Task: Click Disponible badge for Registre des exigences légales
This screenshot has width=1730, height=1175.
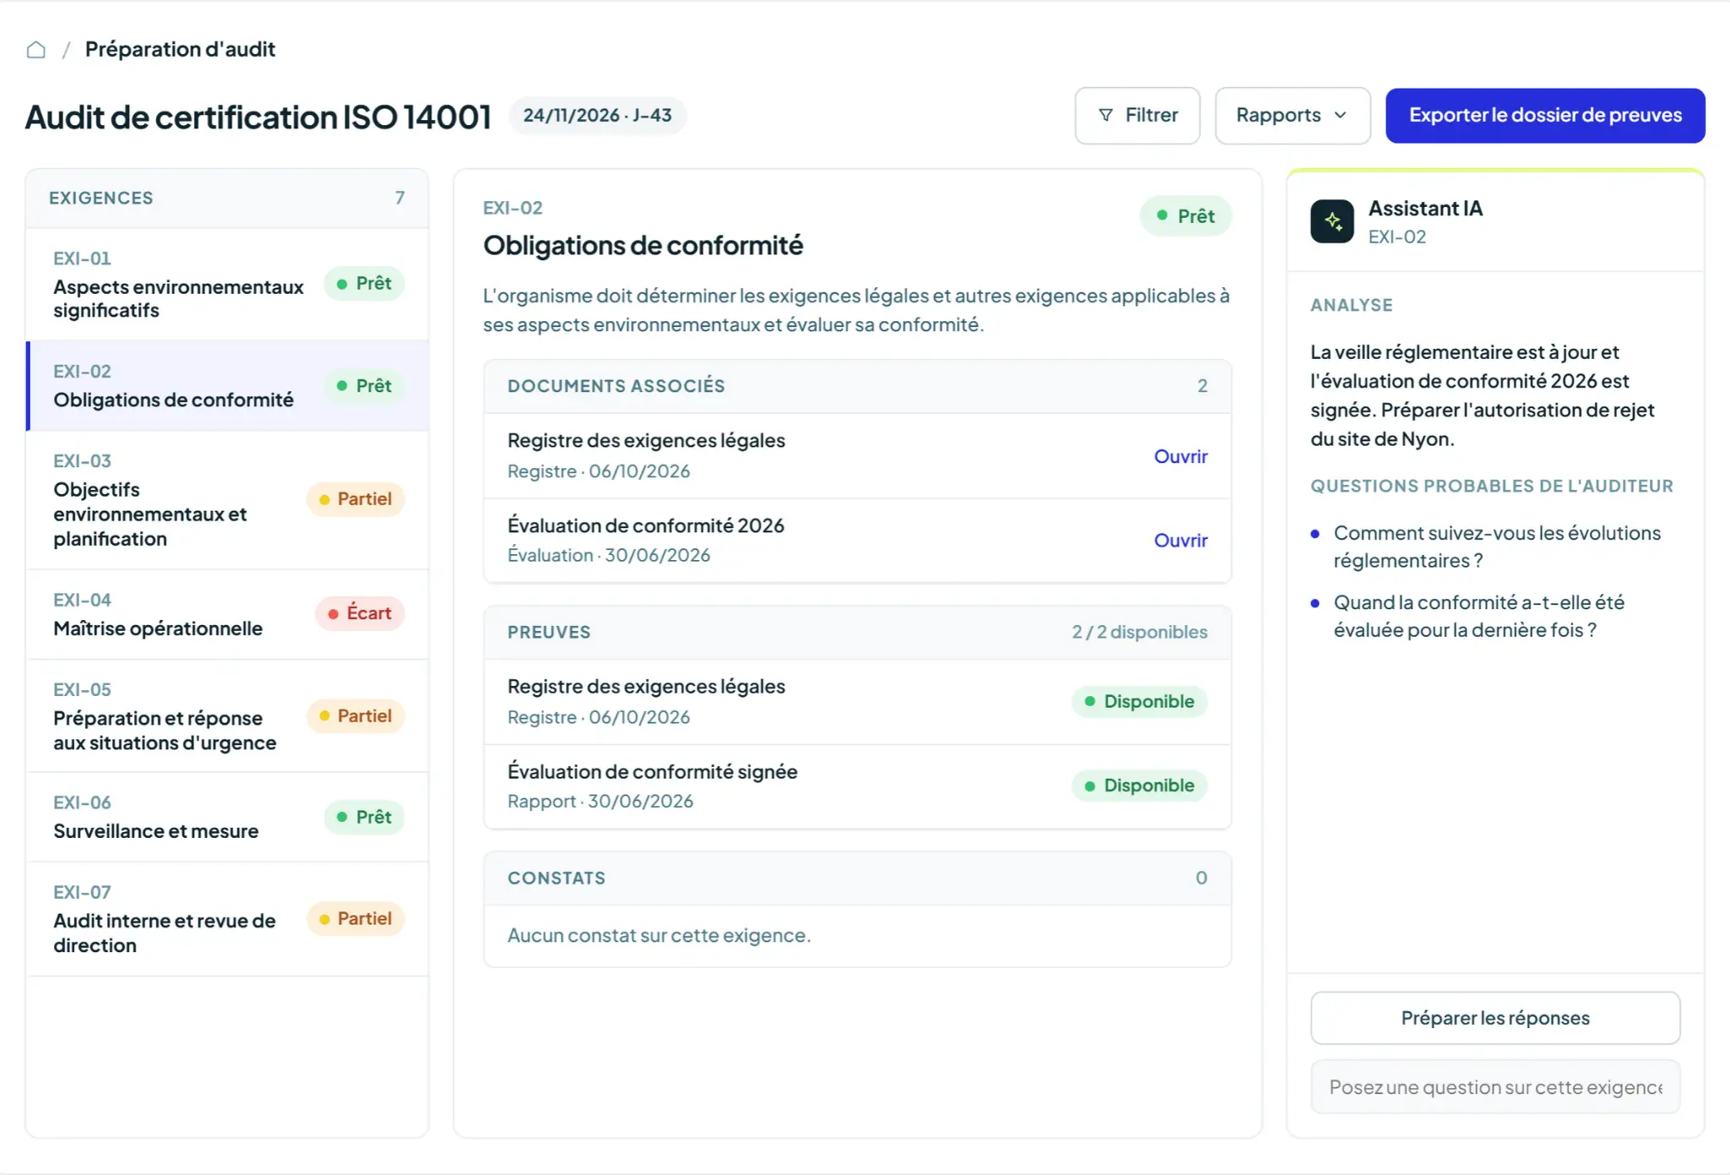Action: pyautogui.click(x=1140, y=702)
